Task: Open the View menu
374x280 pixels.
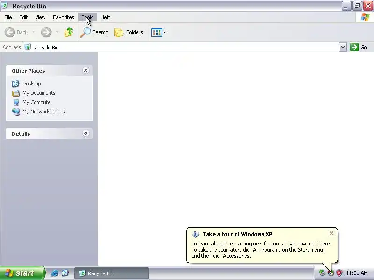Action: pyautogui.click(x=40, y=17)
